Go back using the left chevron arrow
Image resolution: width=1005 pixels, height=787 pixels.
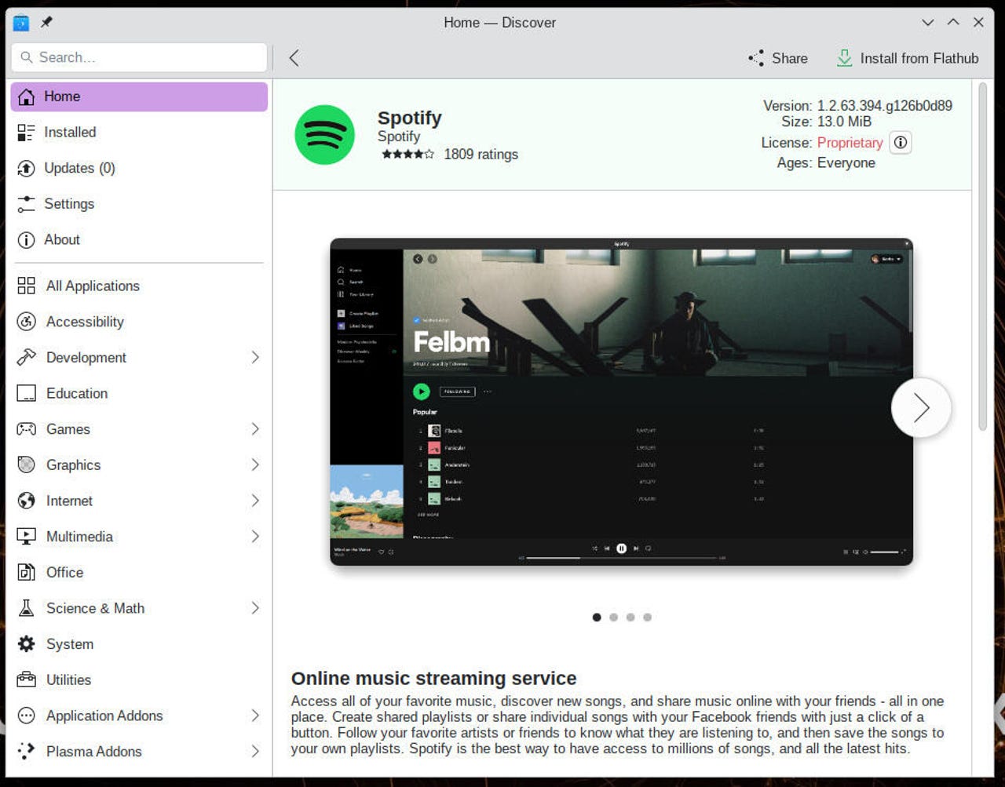pyautogui.click(x=294, y=58)
